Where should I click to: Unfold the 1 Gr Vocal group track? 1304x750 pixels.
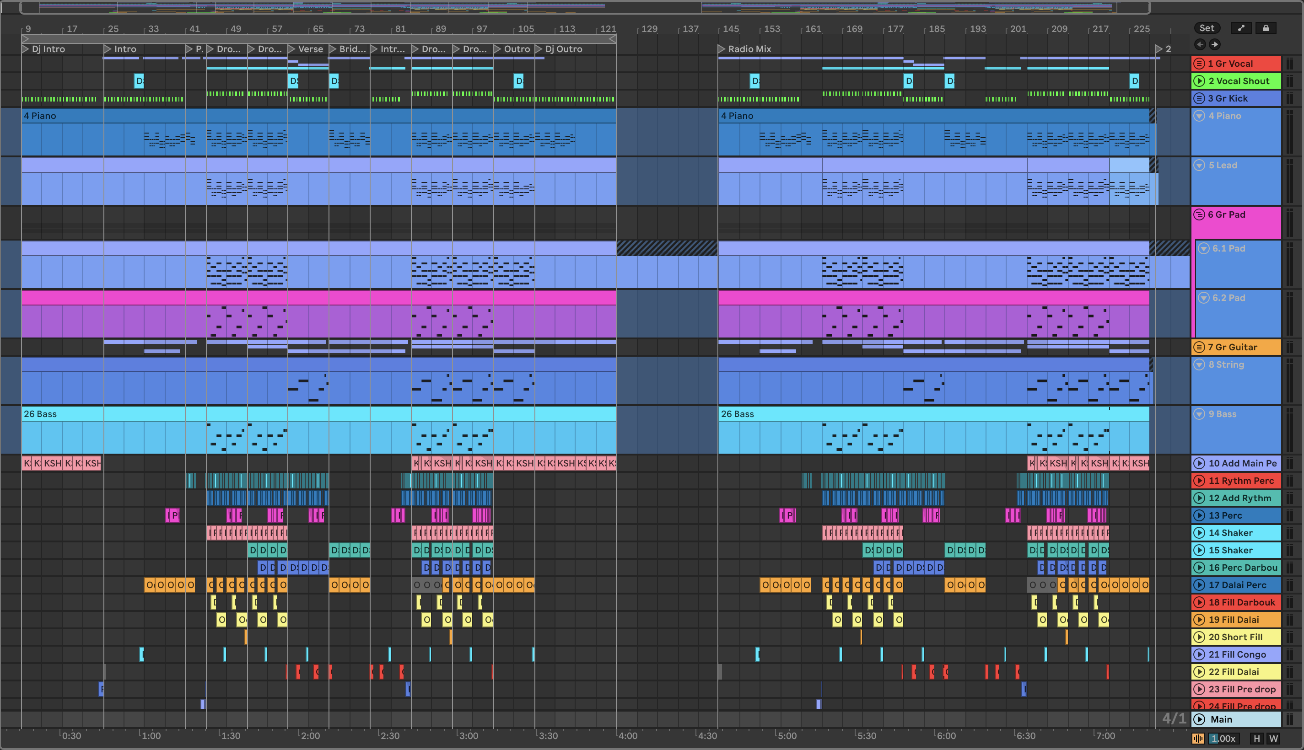pyautogui.click(x=1199, y=64)
